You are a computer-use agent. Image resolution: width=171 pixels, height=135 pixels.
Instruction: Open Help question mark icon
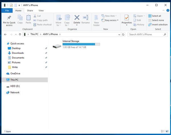[168, 10]
